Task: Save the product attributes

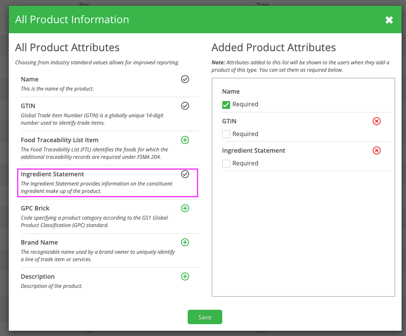Action: (x=205, y=317)
